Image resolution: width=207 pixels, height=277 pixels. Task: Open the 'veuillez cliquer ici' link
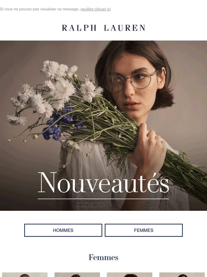[x=96, y=9]
